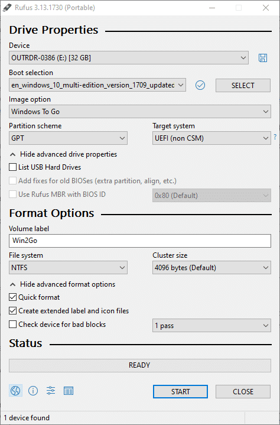280x425 pixels.
Task: Enable List USB Hard Drives checkbox
Action: point(13,167)
